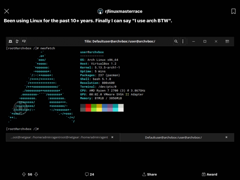Upvote the post
This screenshot has height=180, width=240.
pos(24,174)
